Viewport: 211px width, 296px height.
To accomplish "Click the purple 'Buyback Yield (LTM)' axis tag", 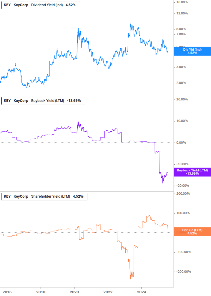I will tap(192, 172).
